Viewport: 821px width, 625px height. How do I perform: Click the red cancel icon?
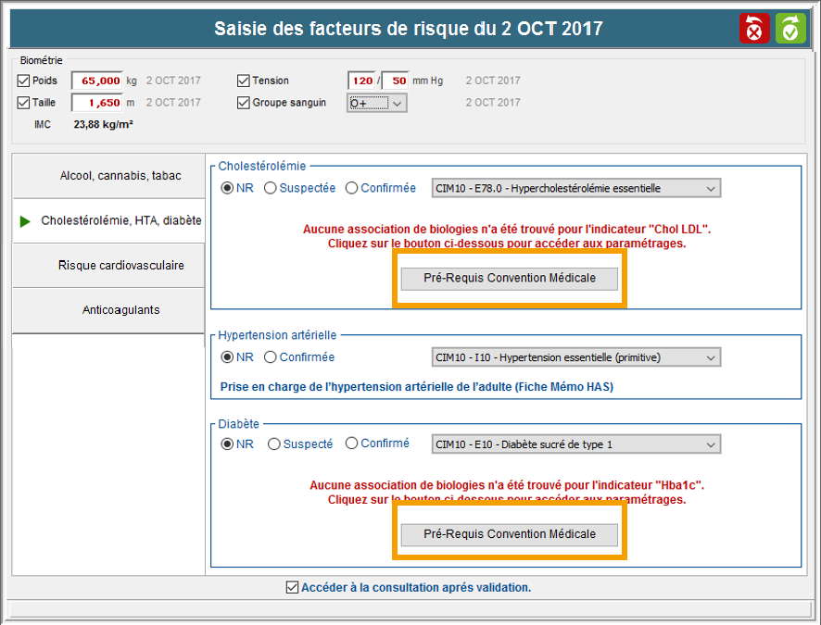754,29
